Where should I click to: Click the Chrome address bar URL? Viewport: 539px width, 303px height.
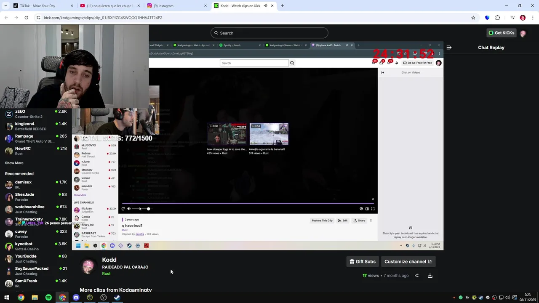pos(103,18)
